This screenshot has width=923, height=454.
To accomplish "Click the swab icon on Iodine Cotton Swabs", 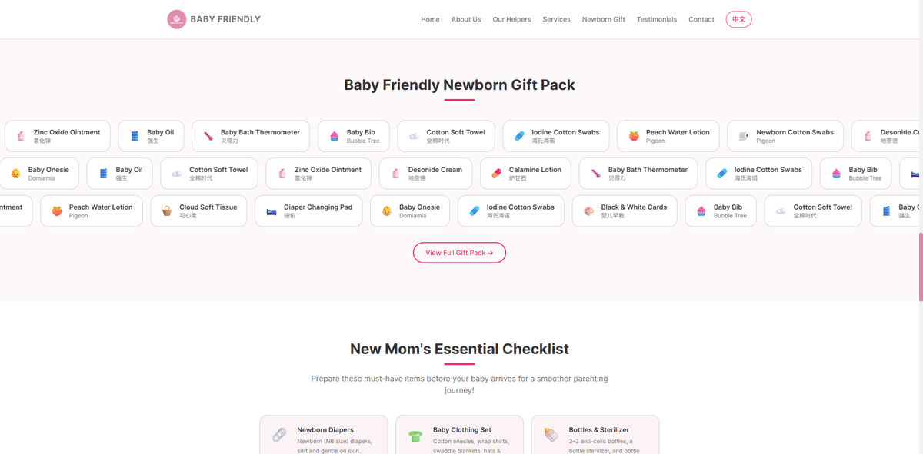I will click(519, 135).
